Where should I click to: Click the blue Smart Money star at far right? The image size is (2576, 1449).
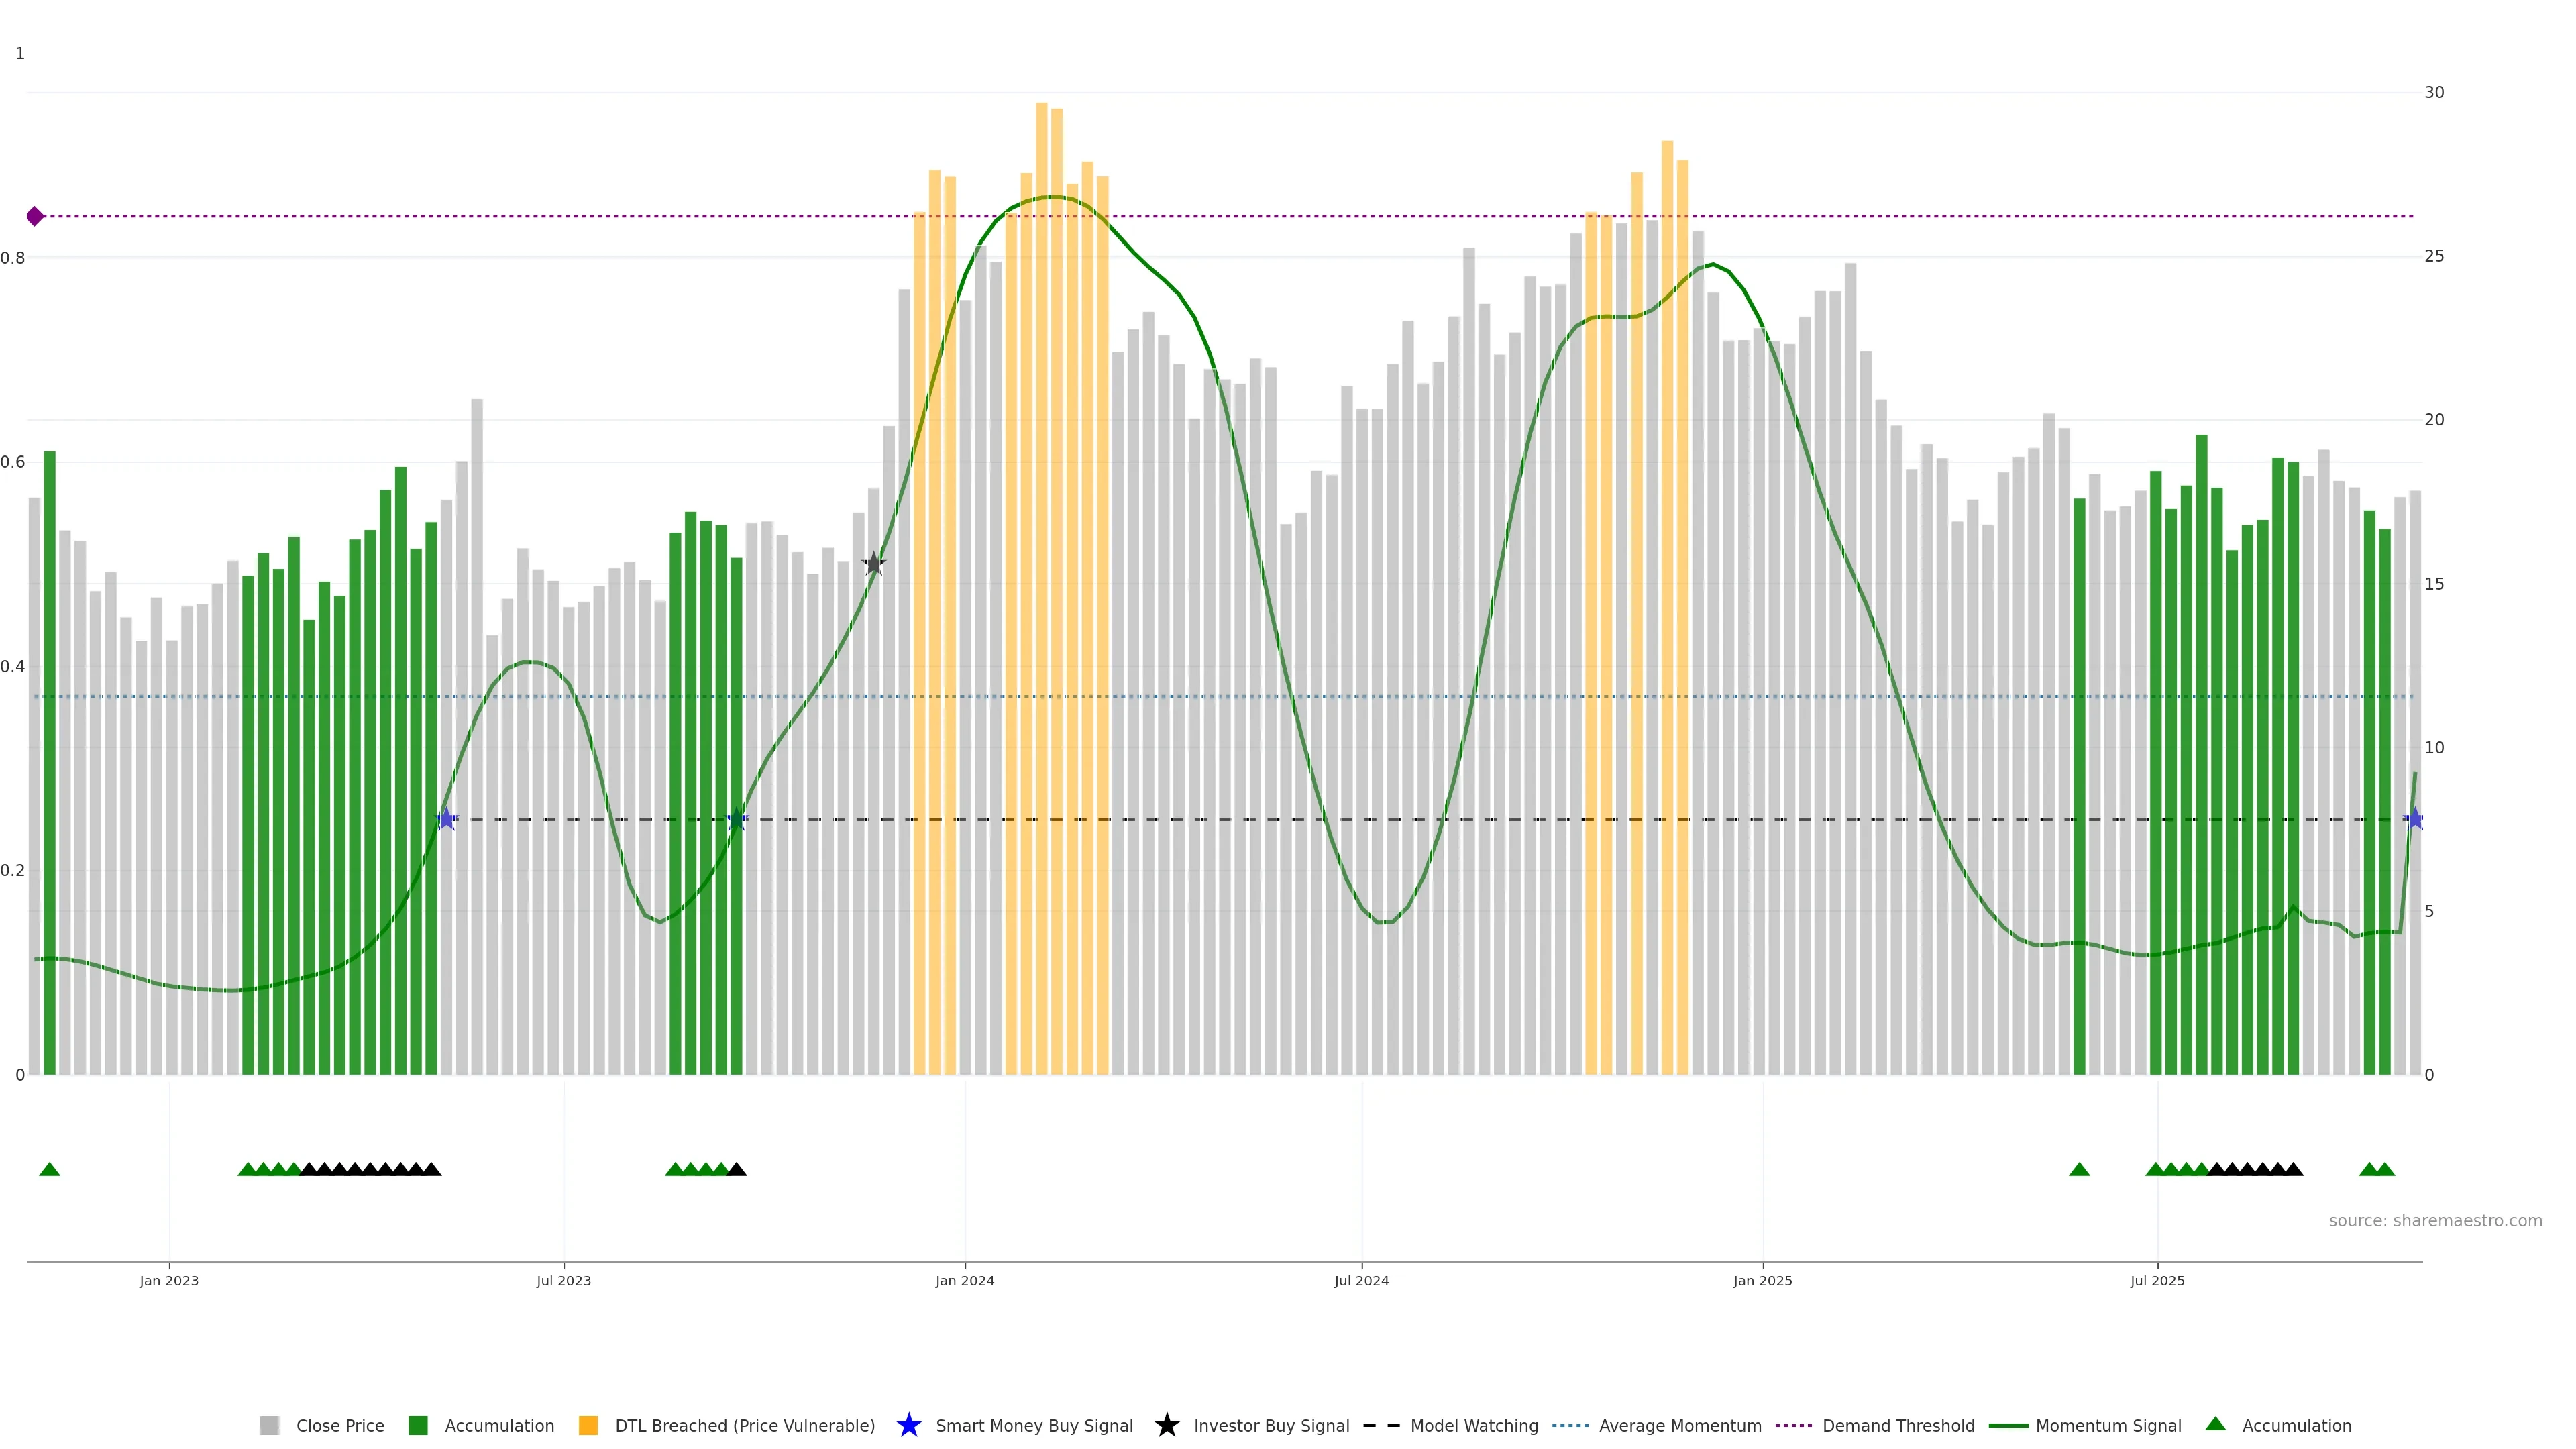tap(2414, 819)
